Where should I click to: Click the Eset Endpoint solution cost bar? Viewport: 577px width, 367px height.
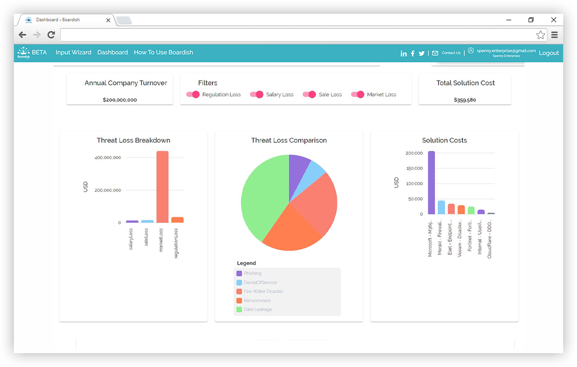451,209
